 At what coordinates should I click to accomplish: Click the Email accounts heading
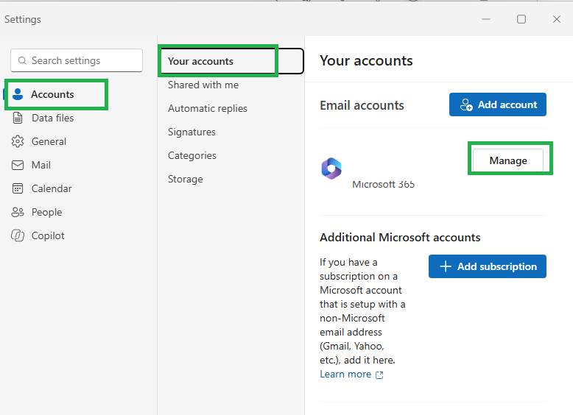click(x=362, y=105)
